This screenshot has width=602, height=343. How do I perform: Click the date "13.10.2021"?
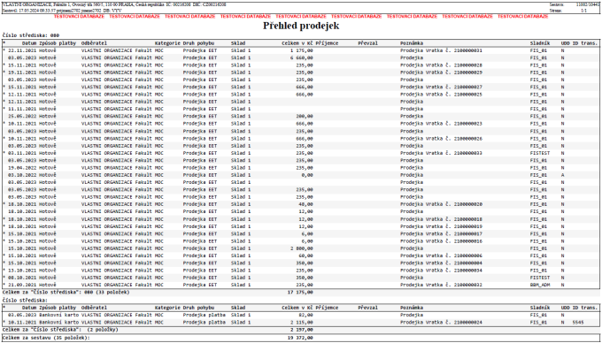[x=23, y=270]
